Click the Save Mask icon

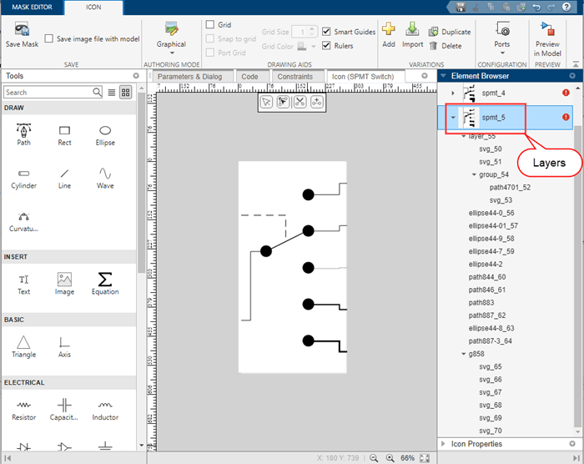(22, 29)
